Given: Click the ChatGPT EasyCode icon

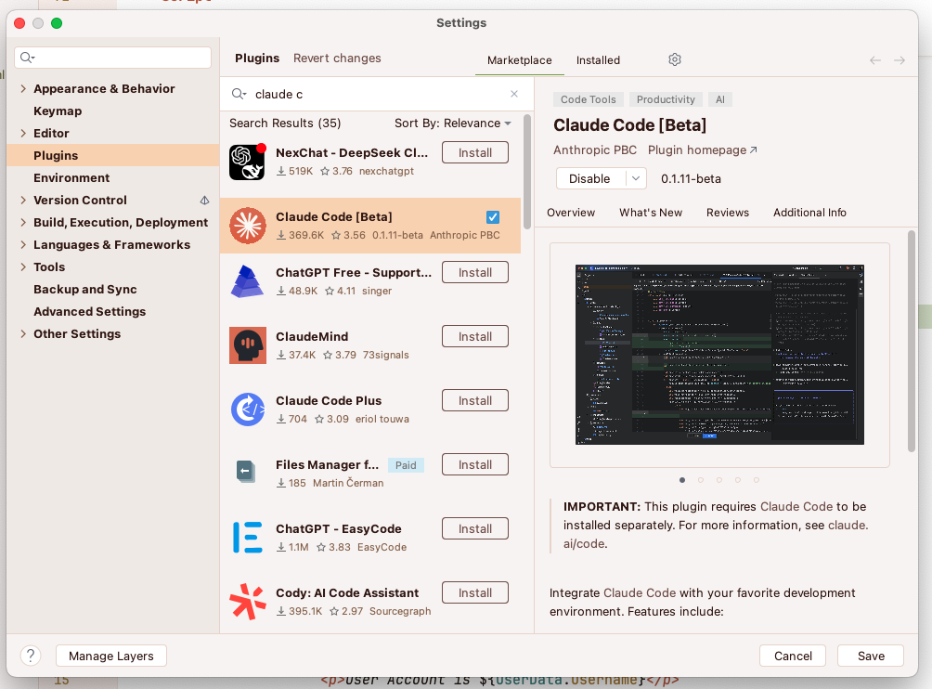Looking at the screenshot, I should tap(247, 538).
